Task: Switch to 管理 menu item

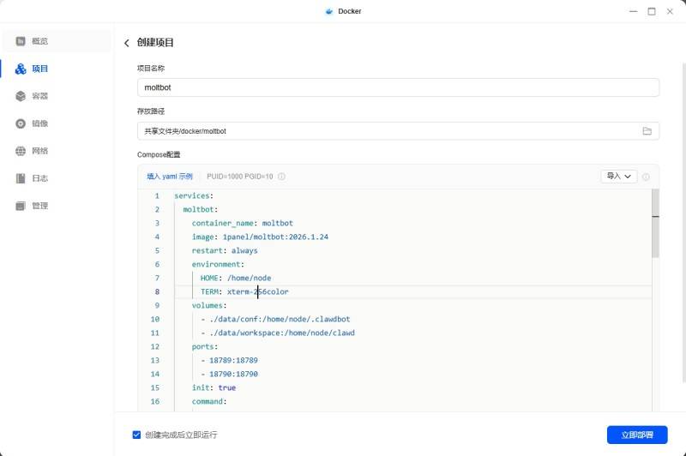Action: tap(57, 206)
